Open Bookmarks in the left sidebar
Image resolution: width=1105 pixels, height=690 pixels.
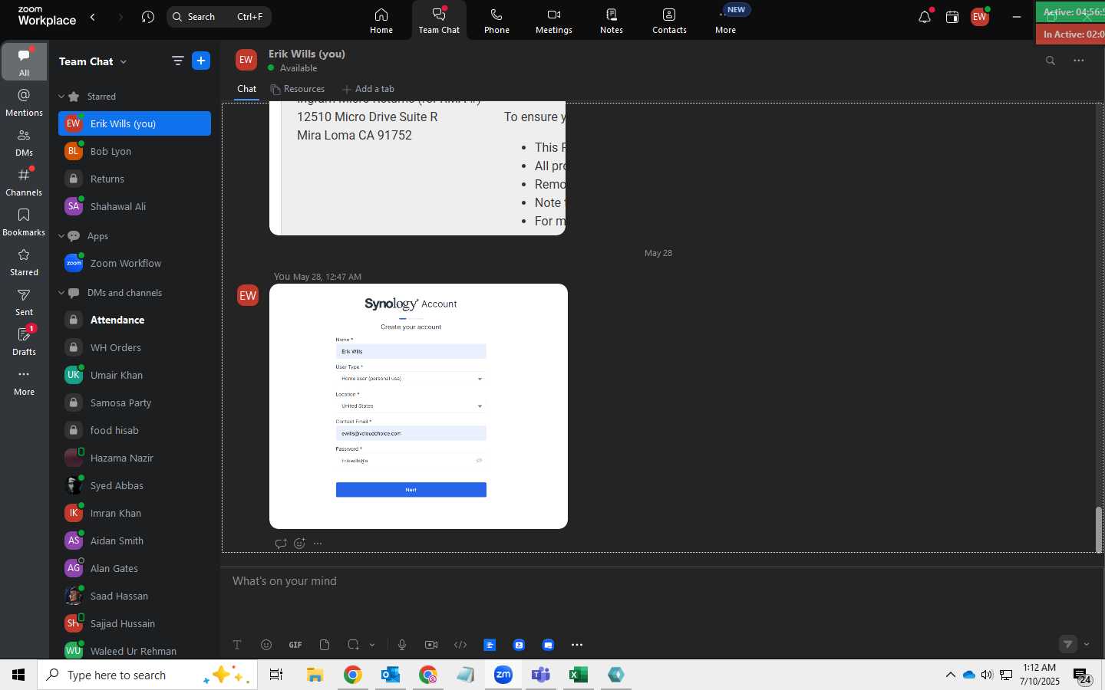(25, 222)
